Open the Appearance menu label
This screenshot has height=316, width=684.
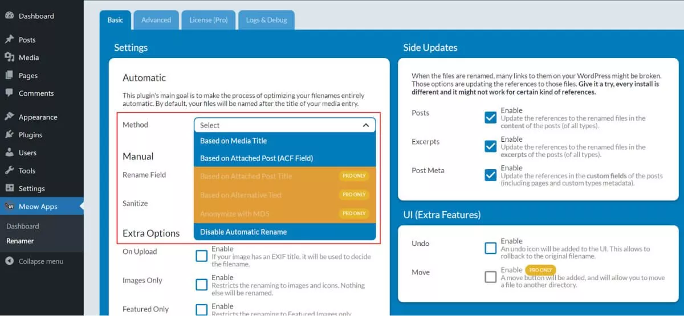click(x=38, y=117)
